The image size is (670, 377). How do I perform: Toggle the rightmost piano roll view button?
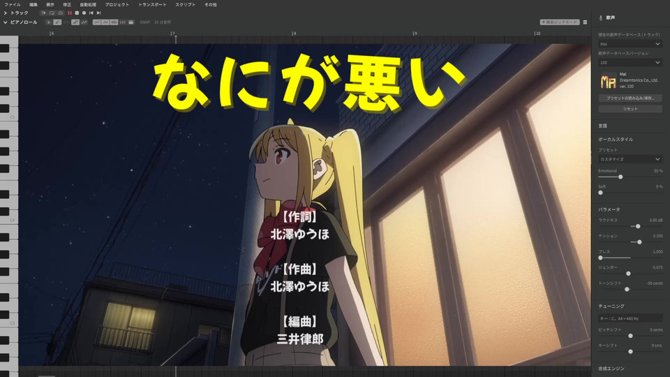click(x=131, y=22)
